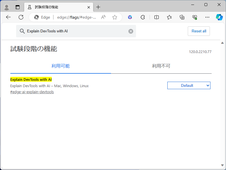Switch to the 利用不可 tab

161,66
